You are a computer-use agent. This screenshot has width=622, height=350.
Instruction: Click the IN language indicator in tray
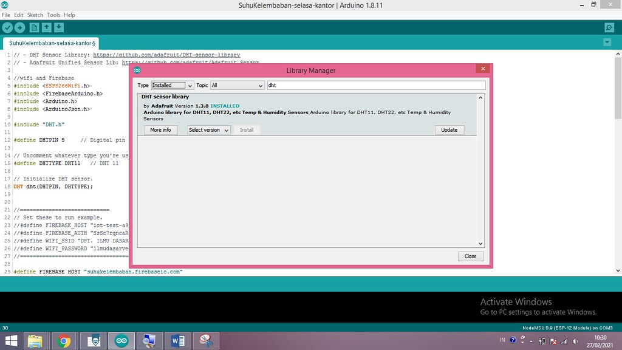tap(502, 340)
